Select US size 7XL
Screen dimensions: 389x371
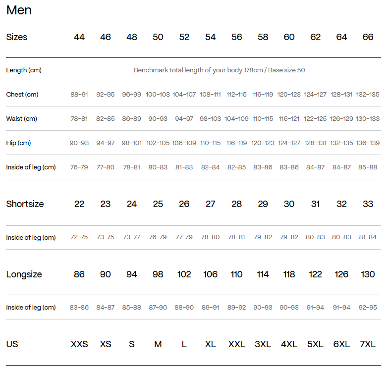click(368, 344)
